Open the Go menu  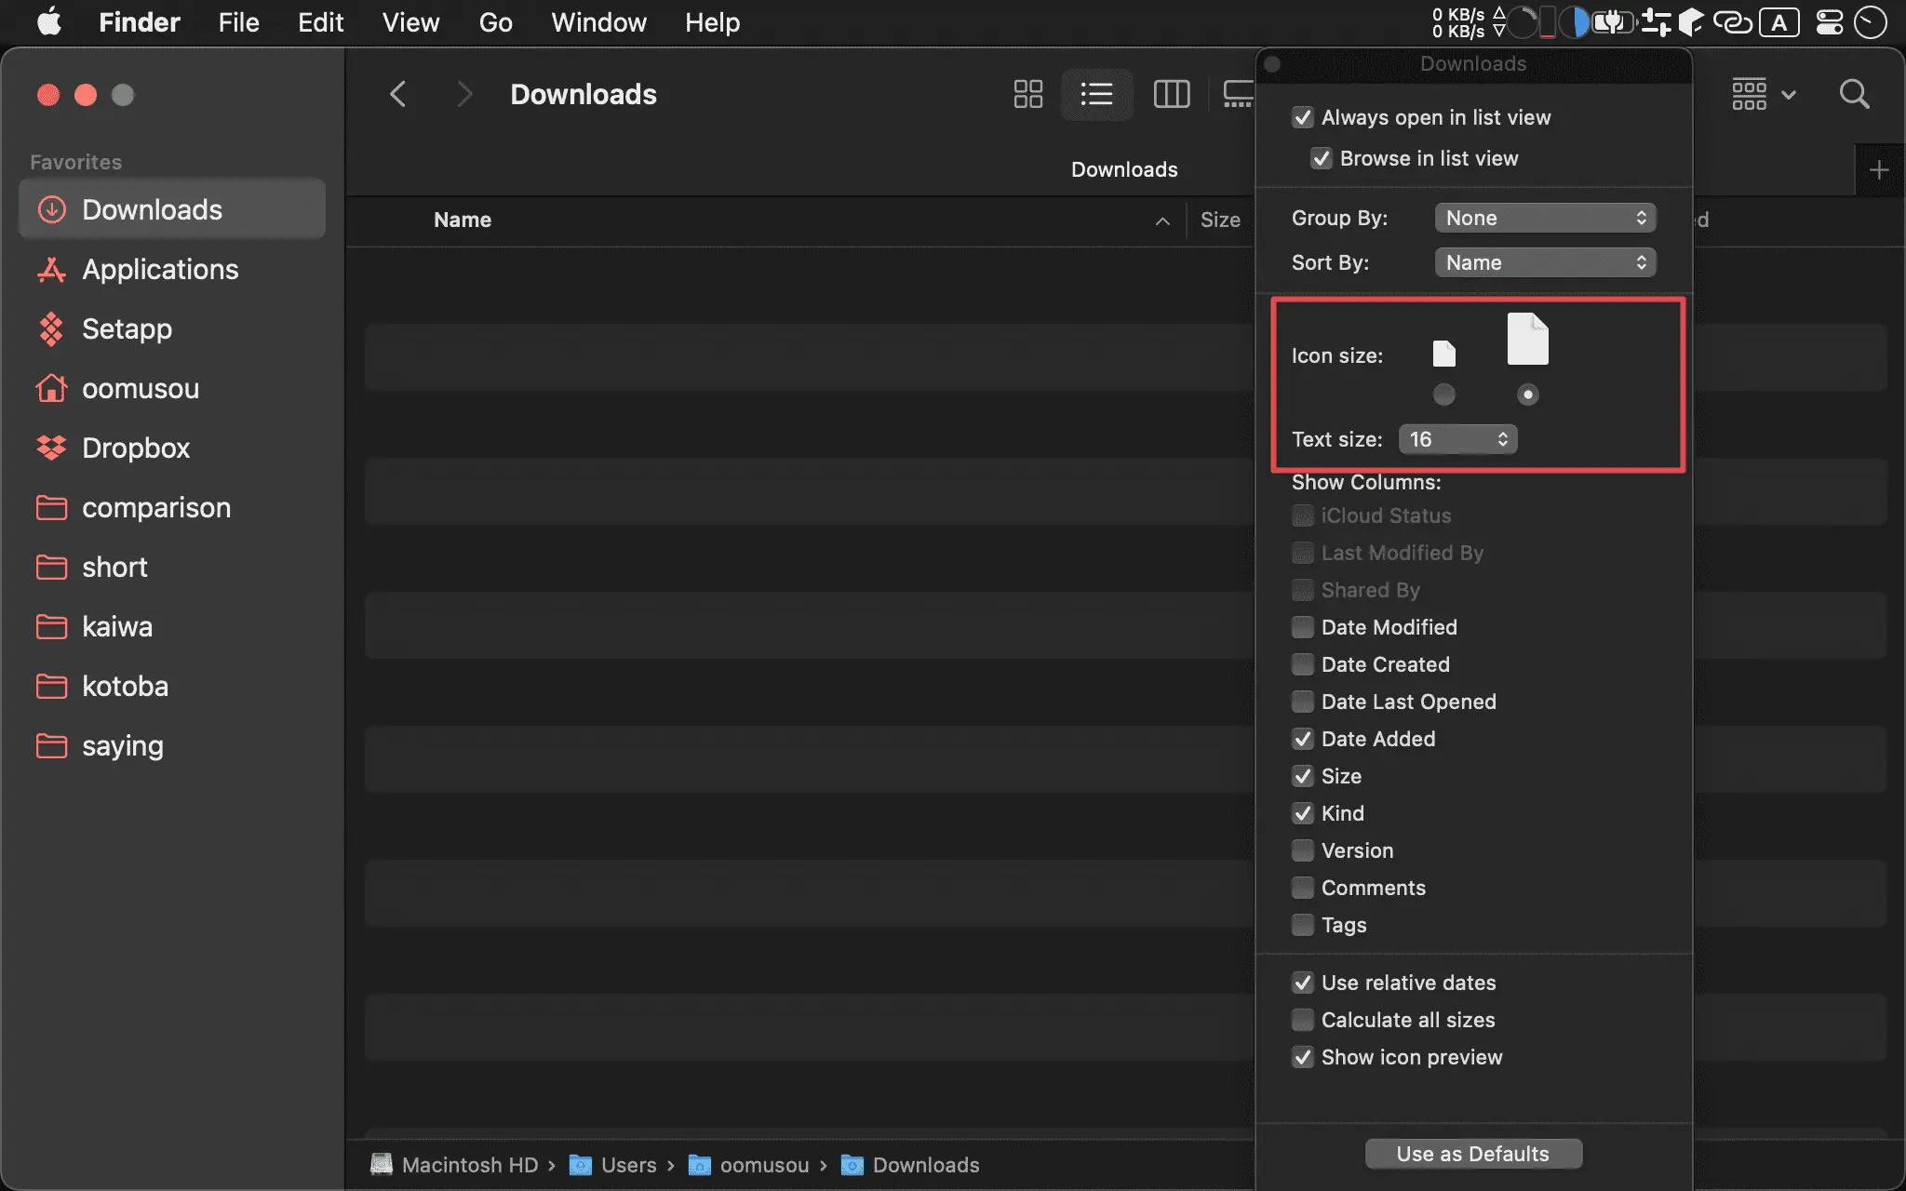495,22
